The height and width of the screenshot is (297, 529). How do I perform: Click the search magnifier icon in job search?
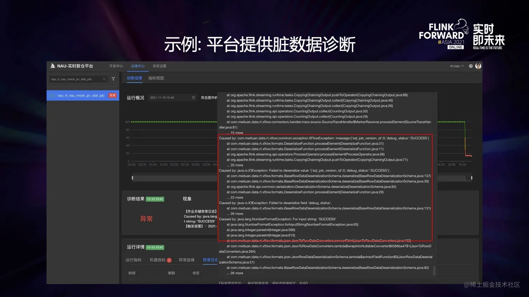point(104,79)
